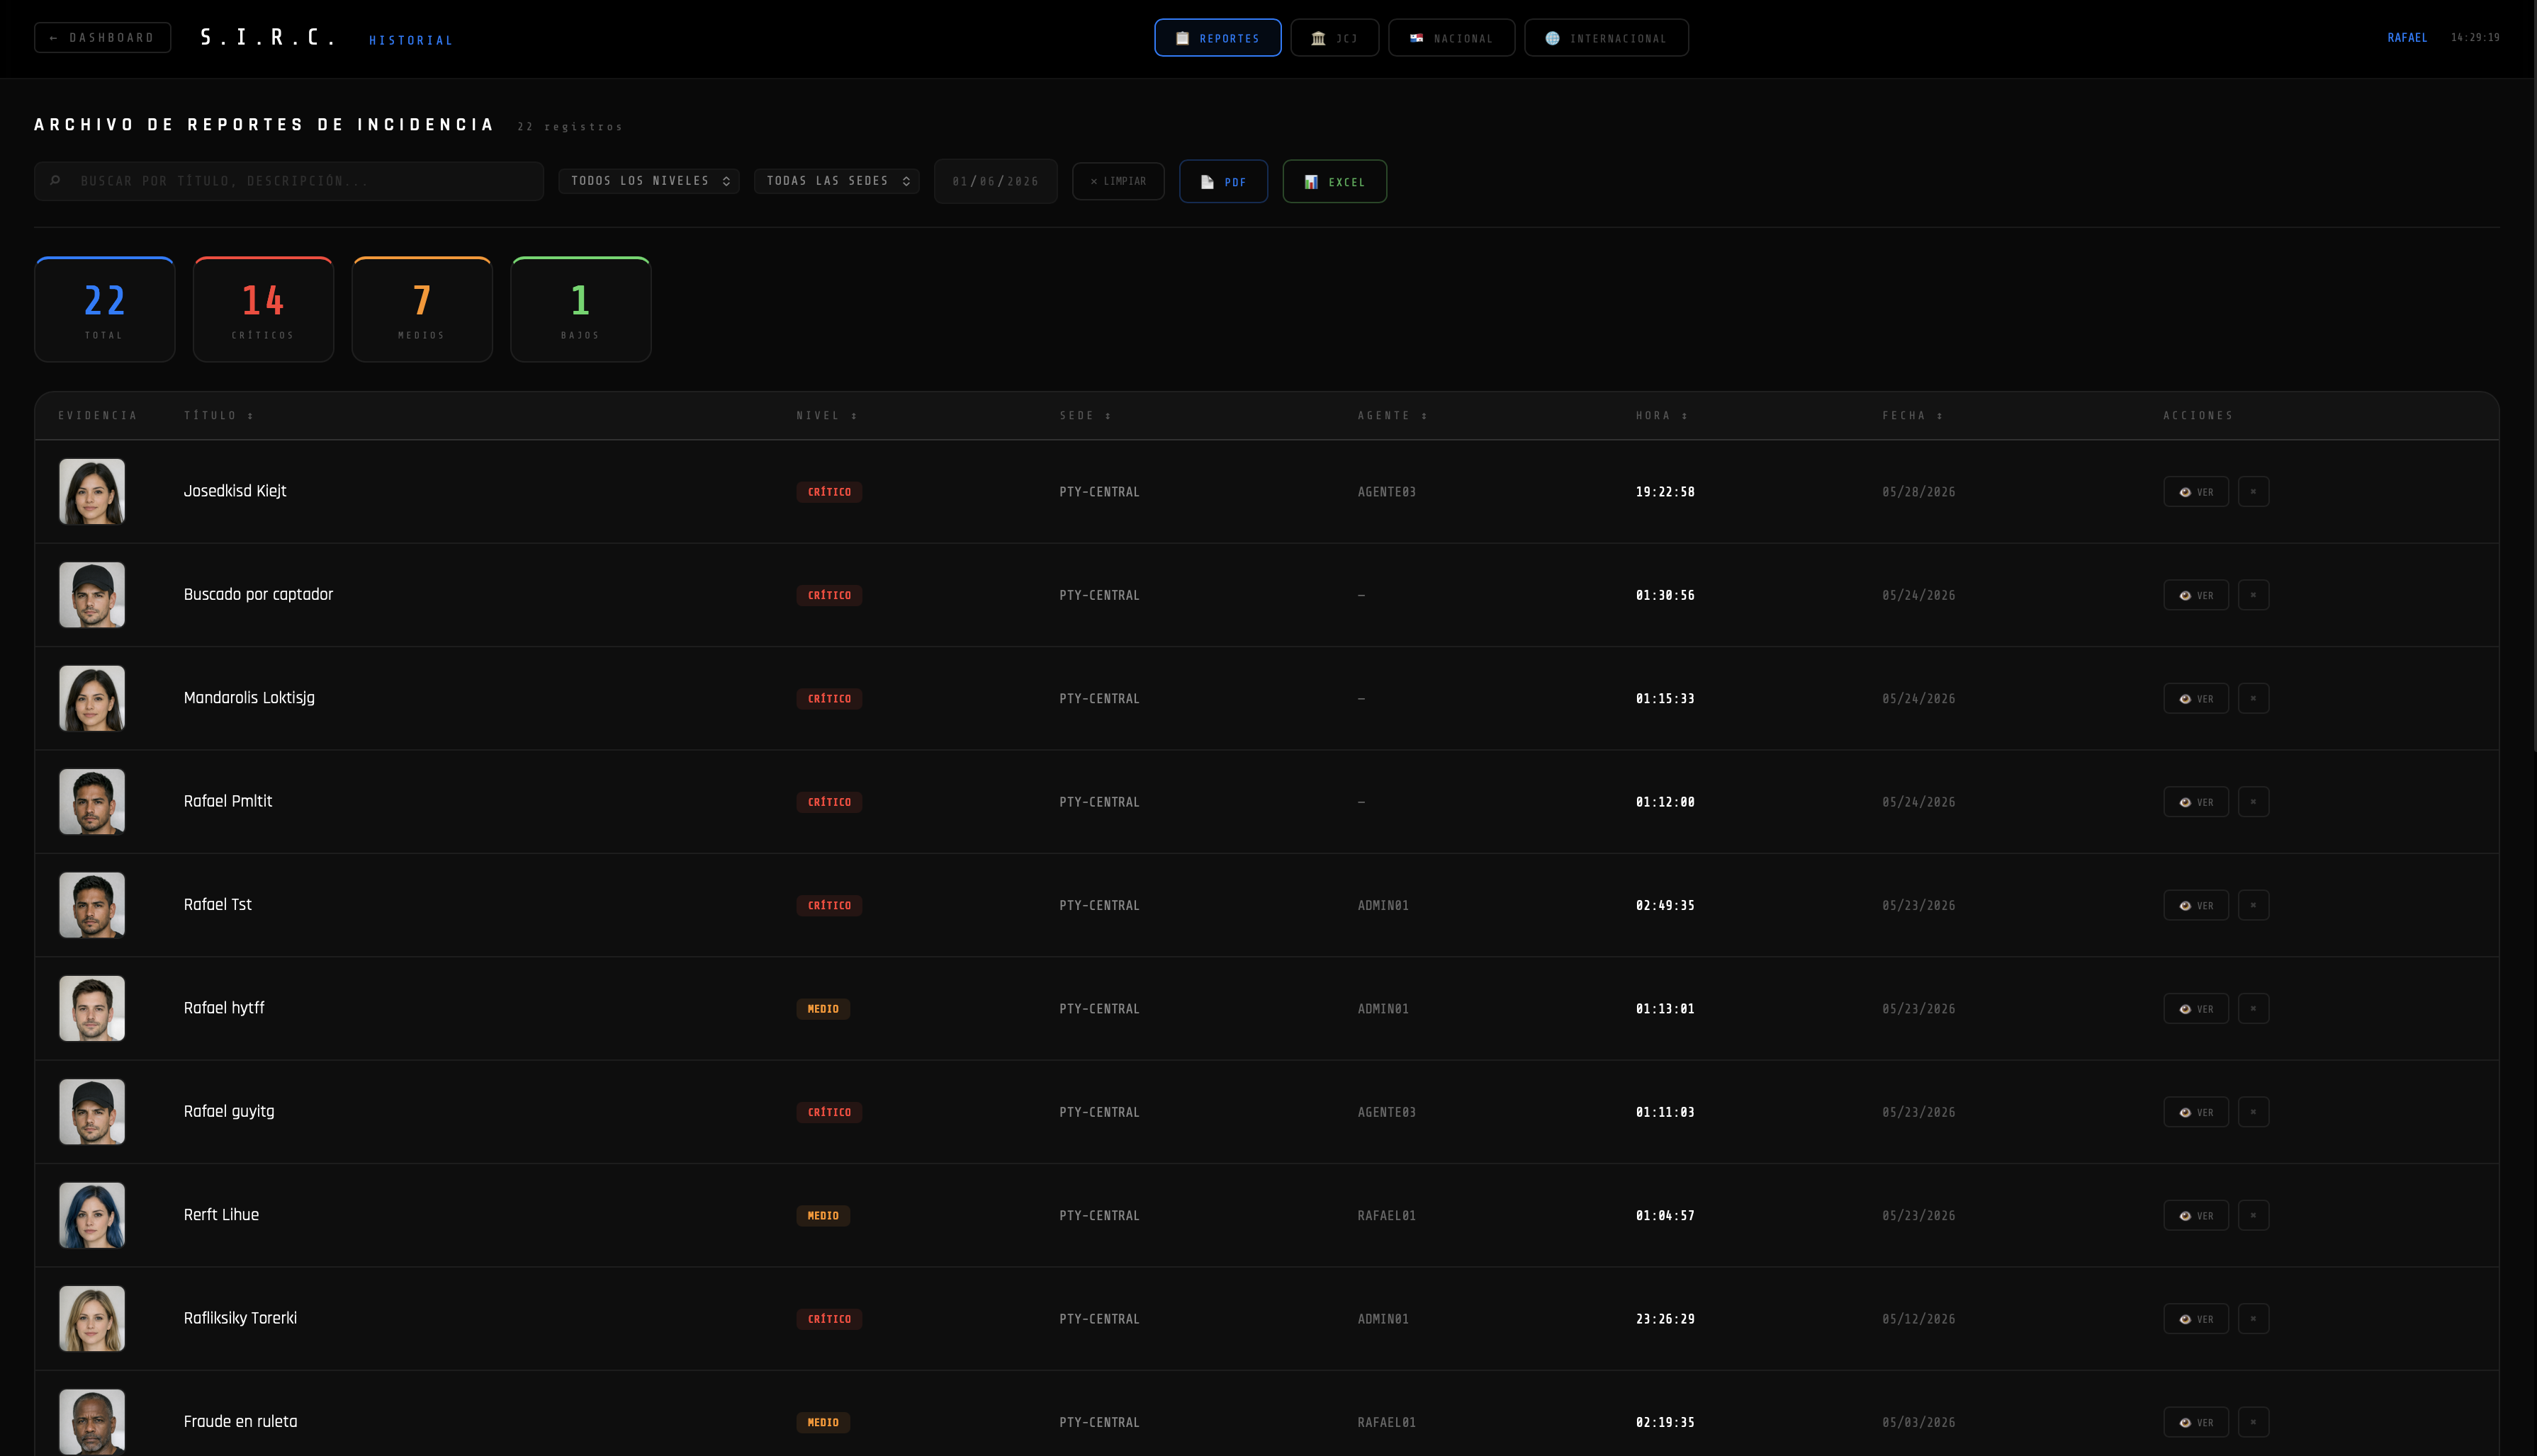View the Josedkisd Kiejt report

tap(2196, 492)
